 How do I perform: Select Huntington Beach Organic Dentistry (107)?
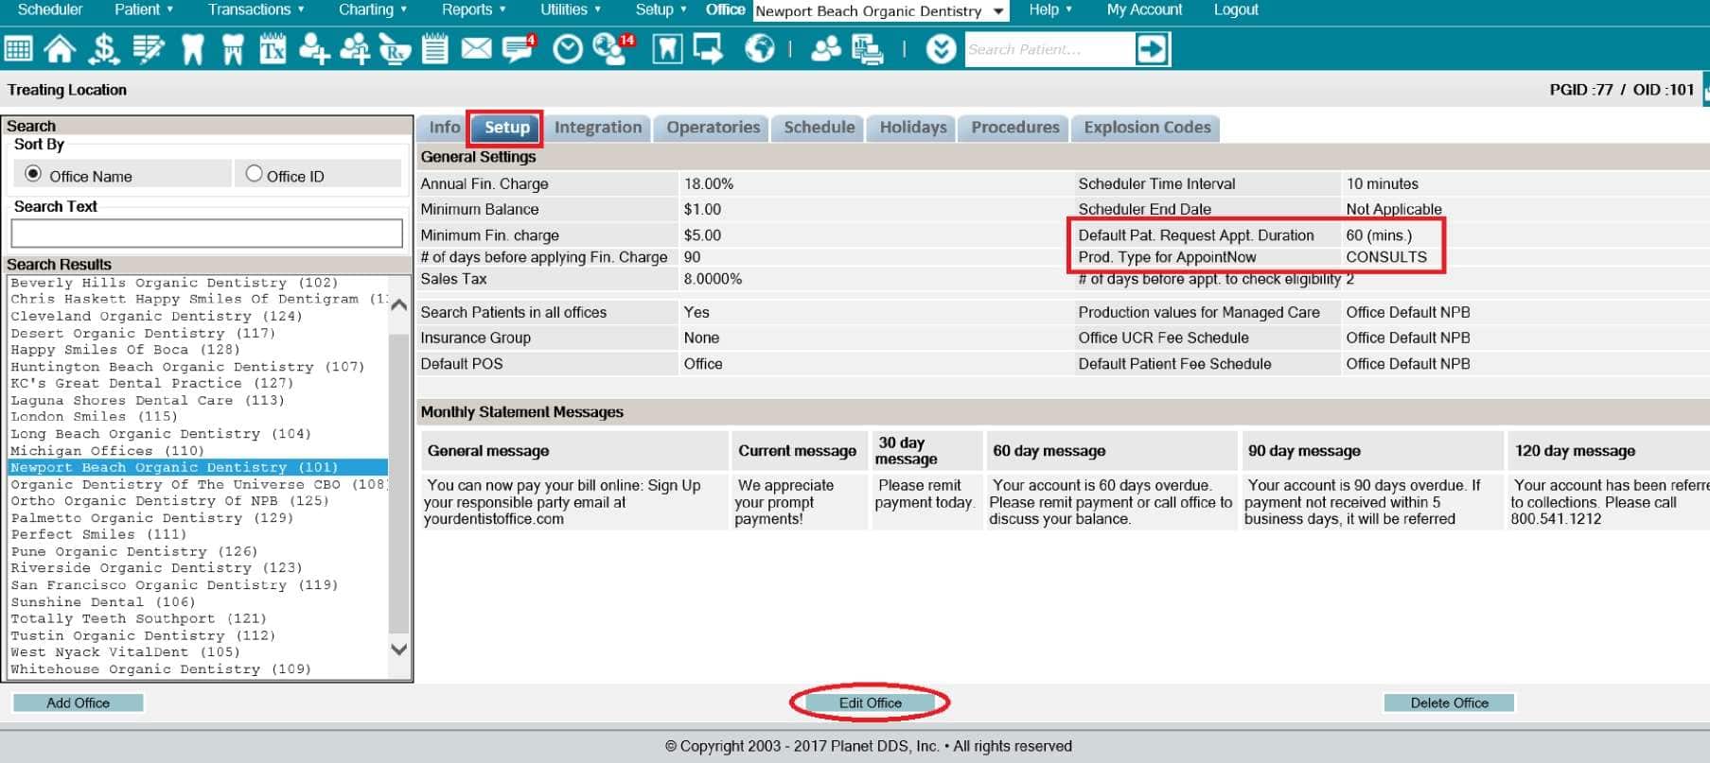187,367
